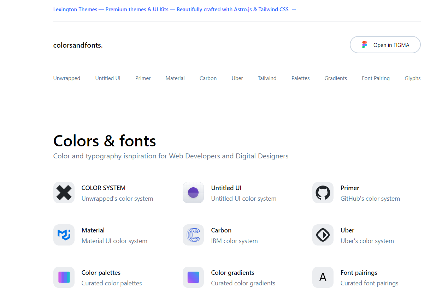The width and height of the screenshot is (442, 297).
Task: Click the Carbon IBM letter C icon
Action: coord(193,235)
